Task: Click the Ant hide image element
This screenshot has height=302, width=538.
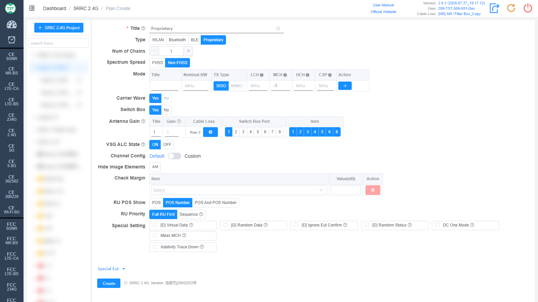Action: click(x=155, y=167)
